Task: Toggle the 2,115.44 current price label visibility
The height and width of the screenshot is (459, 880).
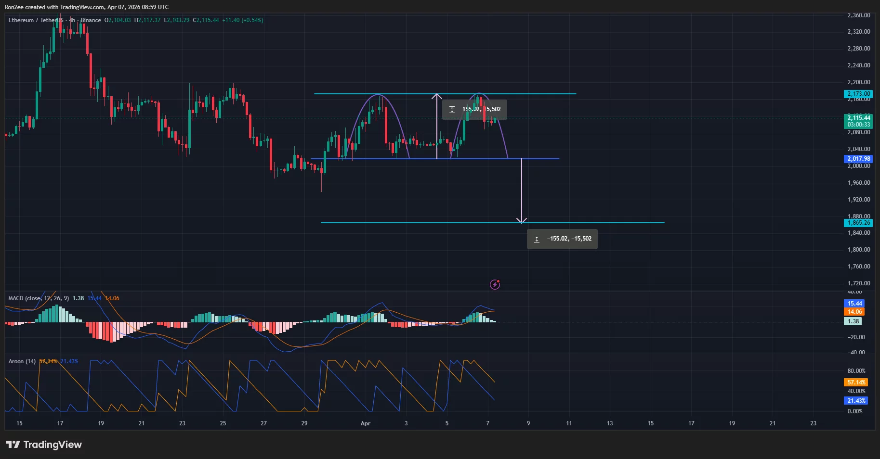Action: point(860,117)
